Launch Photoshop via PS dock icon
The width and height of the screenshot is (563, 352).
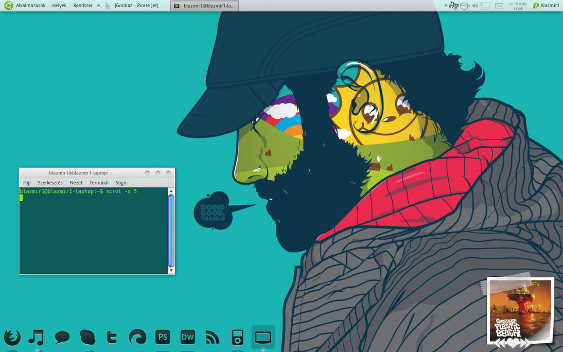(163, 337)
